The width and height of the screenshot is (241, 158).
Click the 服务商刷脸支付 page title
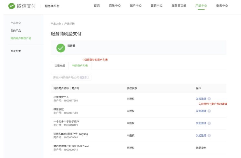pos(66,34)
